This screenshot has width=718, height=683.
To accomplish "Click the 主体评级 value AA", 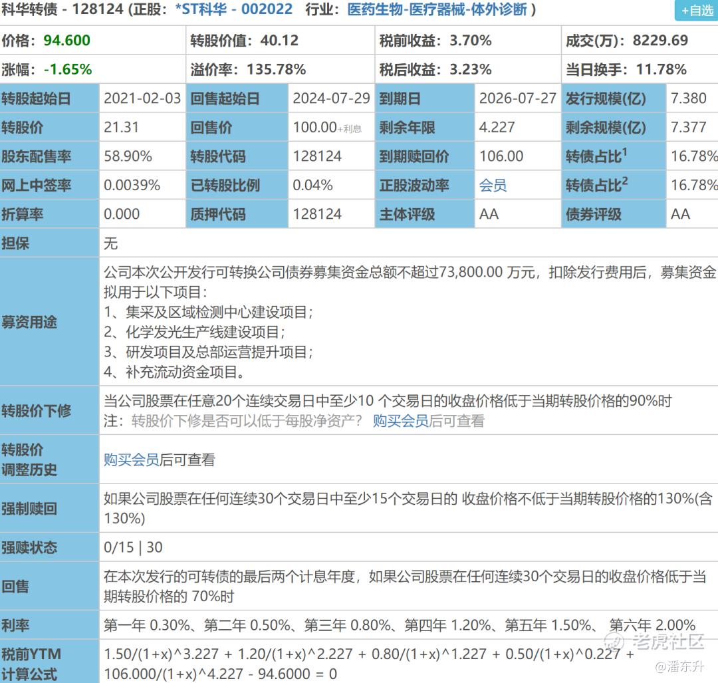I will (489, 214).
